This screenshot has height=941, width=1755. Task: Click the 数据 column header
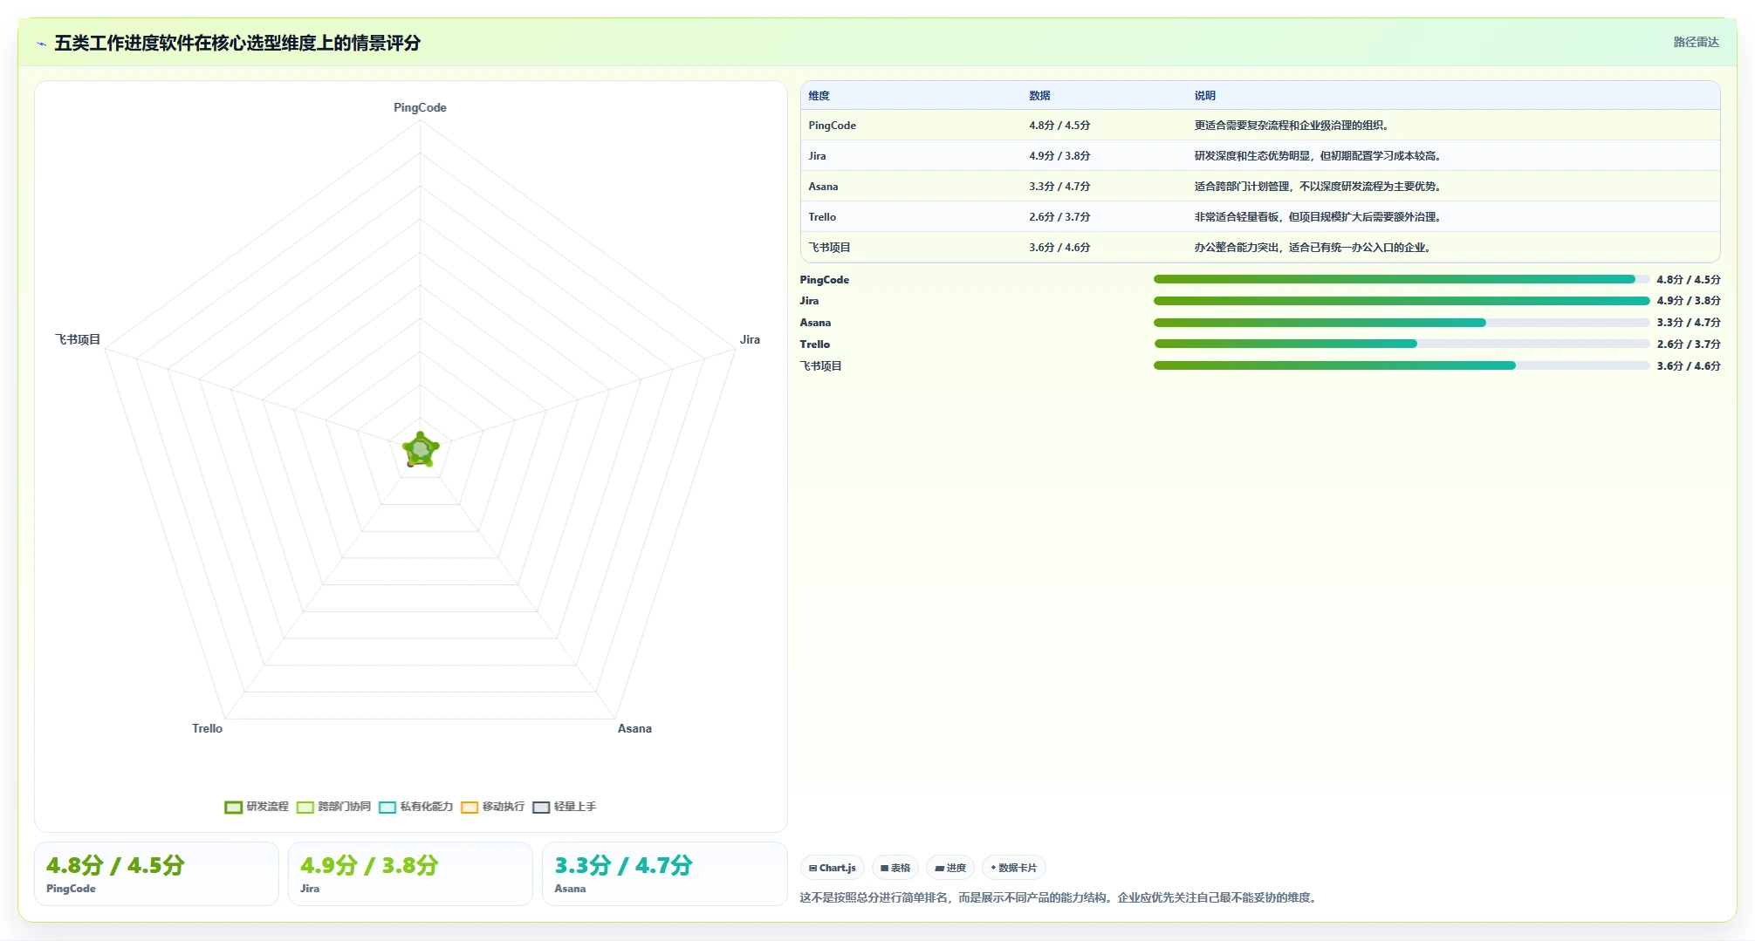(x=1039, y=96)
